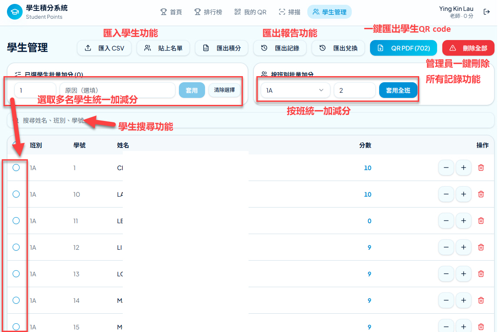Delete student 1A number 10 via trash icon
The width and height of the screenshot is (498, 332).
[x=481, y=194]
